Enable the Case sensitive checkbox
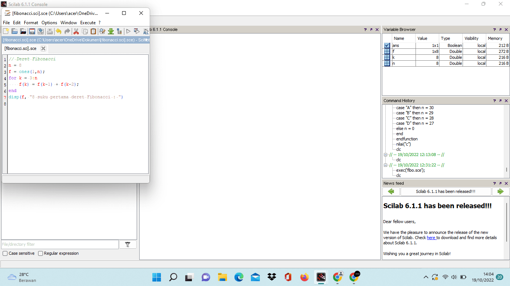The width and height of the screenshot is (510, 286). point(5,253)
